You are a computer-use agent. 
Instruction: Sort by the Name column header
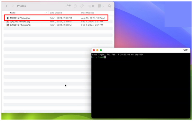coord(13,13)
